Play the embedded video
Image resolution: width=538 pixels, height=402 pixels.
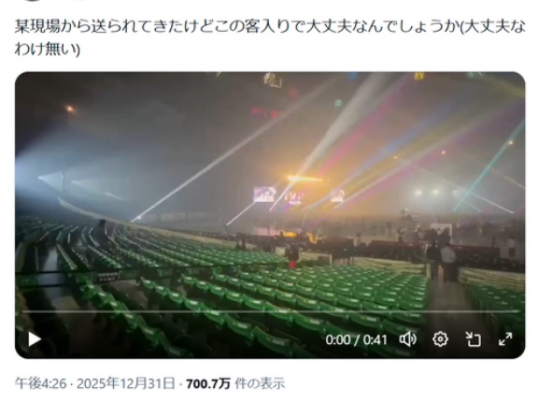coord(35,339)
